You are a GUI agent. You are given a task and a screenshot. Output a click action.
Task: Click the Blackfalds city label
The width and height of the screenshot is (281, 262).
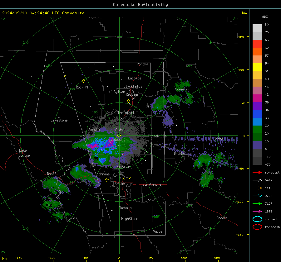tap(133, 86)
